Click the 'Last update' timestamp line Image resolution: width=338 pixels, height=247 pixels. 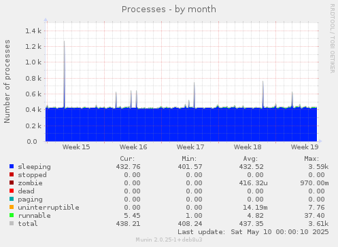point(253,232)
